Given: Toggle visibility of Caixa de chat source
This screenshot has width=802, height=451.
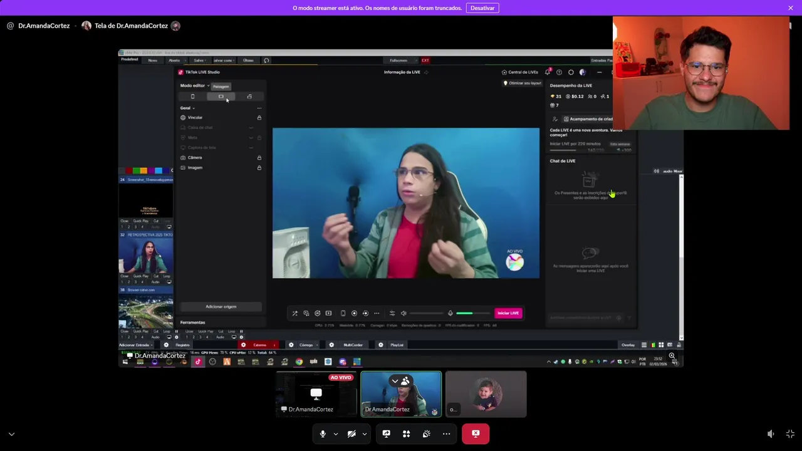Looking at the screenshot, I should (251, 128).
